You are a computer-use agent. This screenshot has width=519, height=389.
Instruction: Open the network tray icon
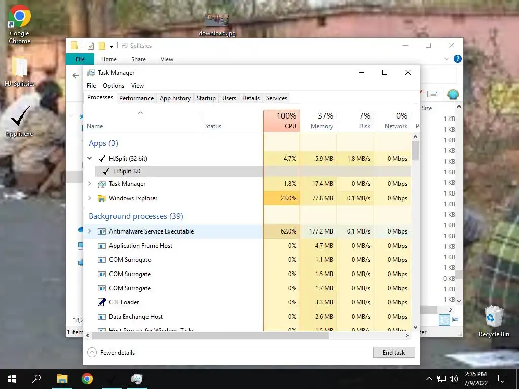coord(441,379)
